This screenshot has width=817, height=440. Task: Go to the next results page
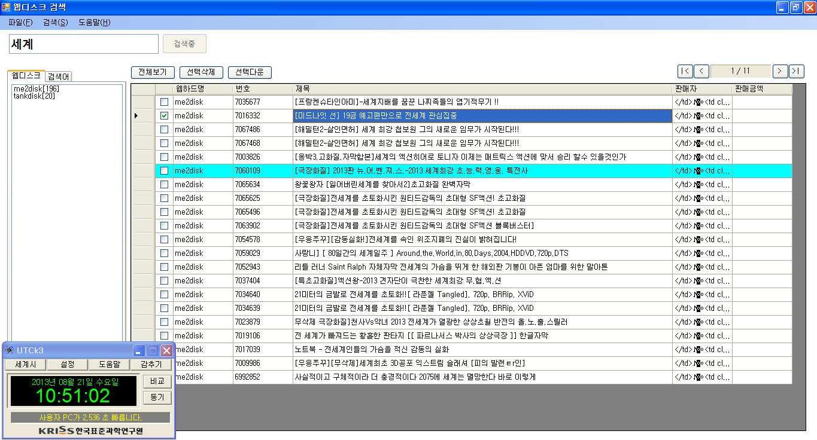[780, 71]
